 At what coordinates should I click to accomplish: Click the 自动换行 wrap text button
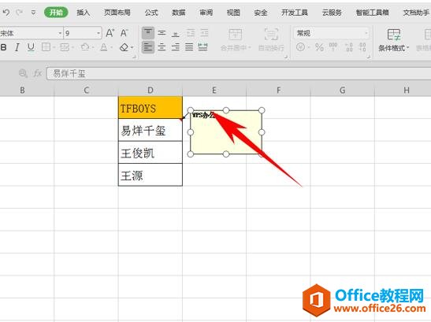tap(271, 40)
